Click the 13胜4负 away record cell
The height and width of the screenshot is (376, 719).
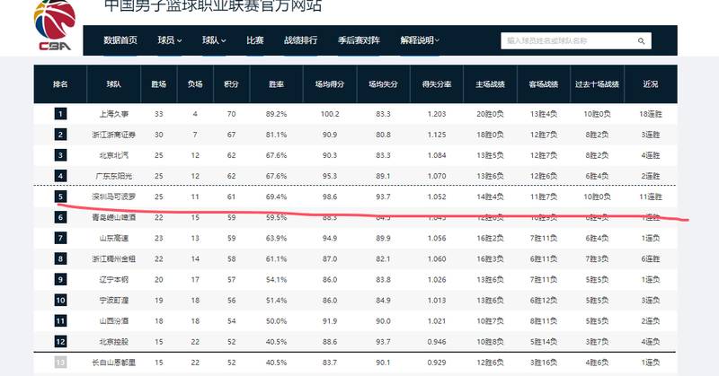pos(544,114)
